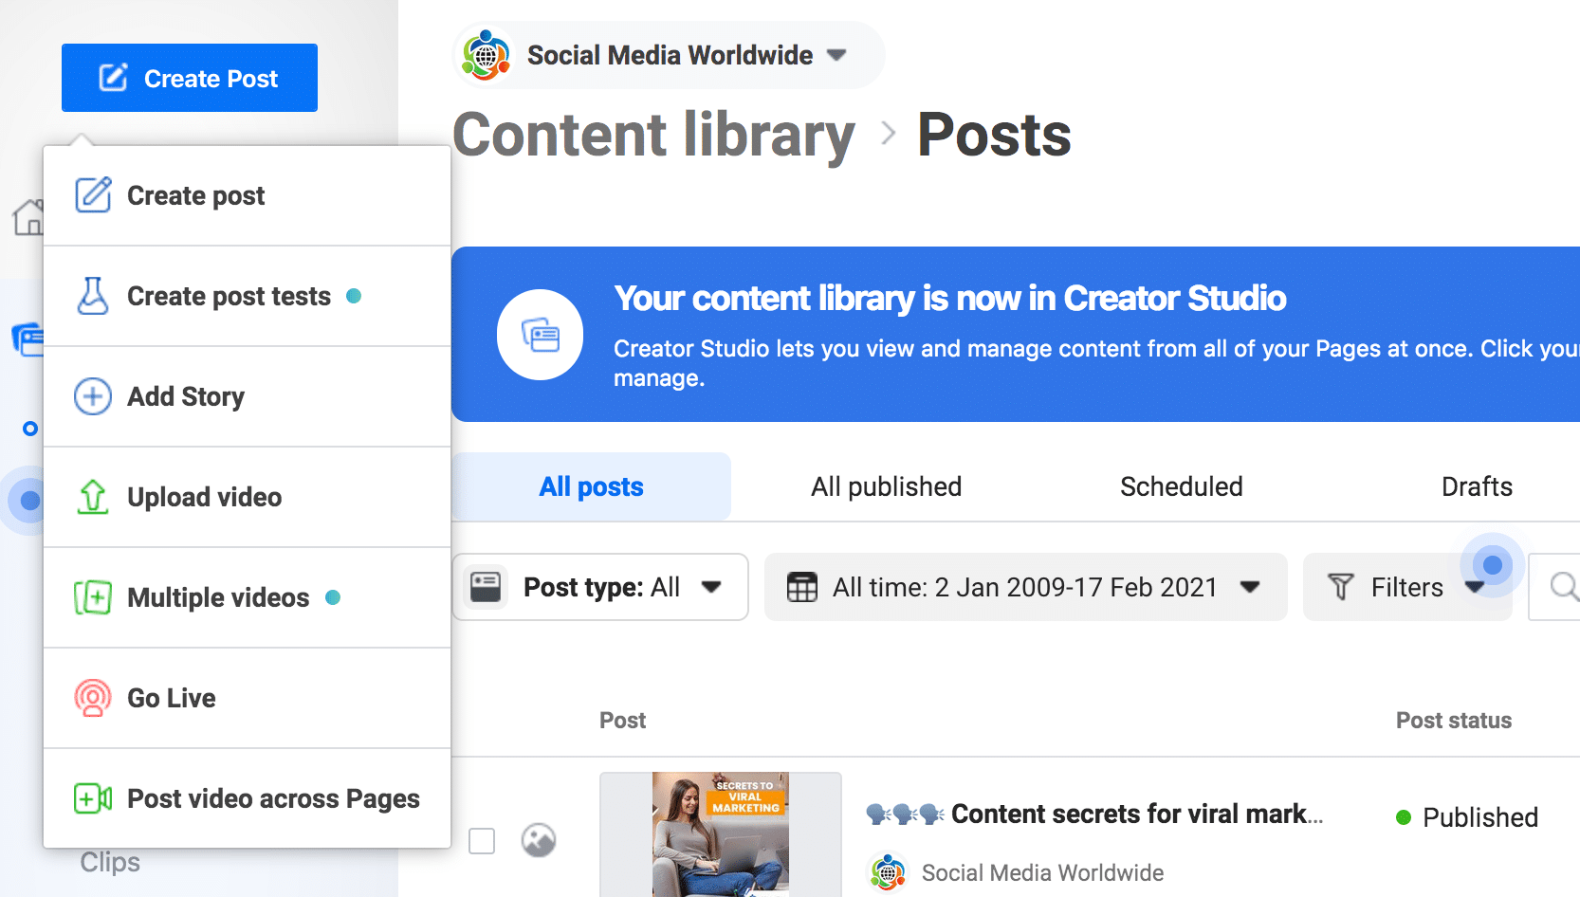The width and height of the screenshot is (1580, 897).
Task: Switch to the All posts tab
Action: pos(591,486)
